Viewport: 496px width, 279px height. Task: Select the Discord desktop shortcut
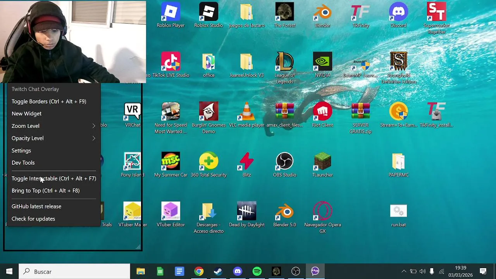pos(398,15)
